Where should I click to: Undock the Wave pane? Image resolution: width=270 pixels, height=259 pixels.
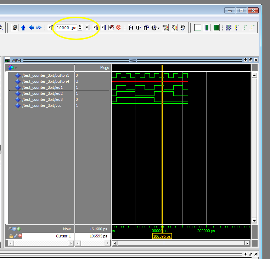click(x=251, y=60)
